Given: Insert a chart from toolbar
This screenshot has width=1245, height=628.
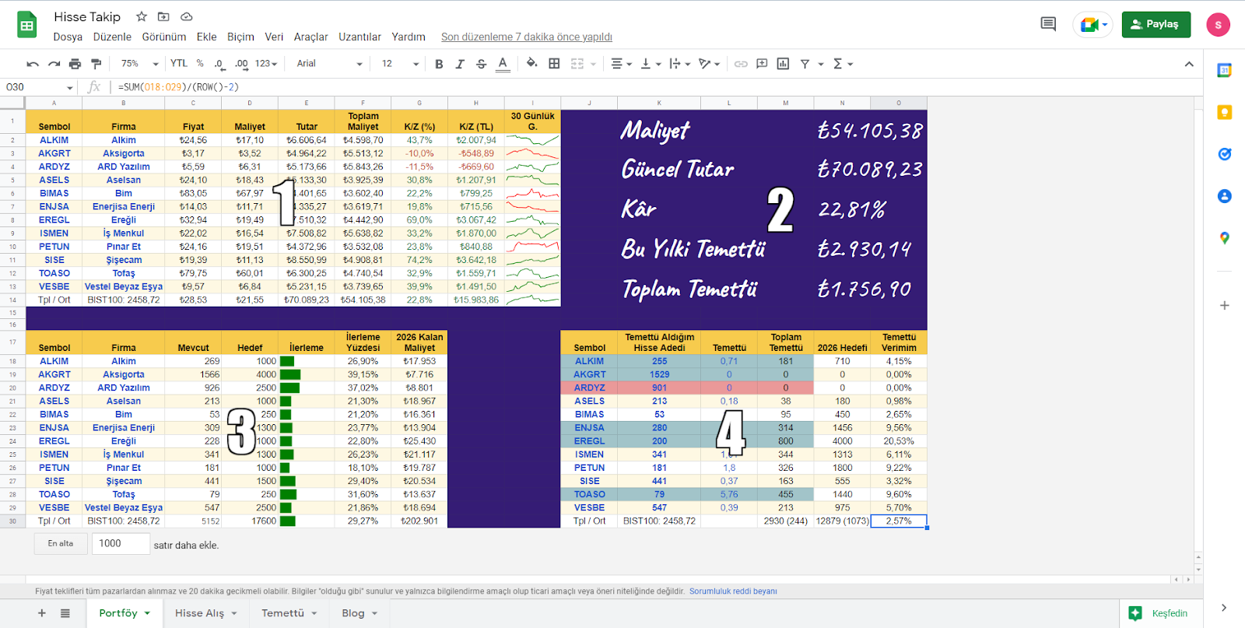Looking at the screenshot, I should coord(783,64).
